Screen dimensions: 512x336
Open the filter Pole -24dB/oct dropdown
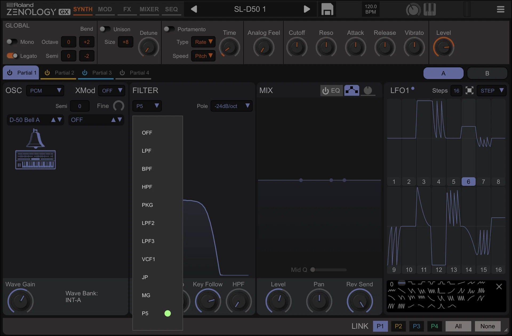click(x=231, y=106)
